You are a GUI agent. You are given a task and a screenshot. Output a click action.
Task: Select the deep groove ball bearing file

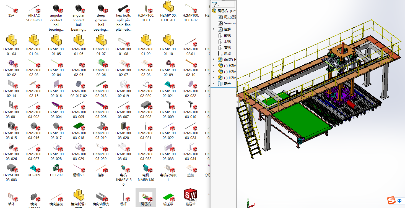101,17
